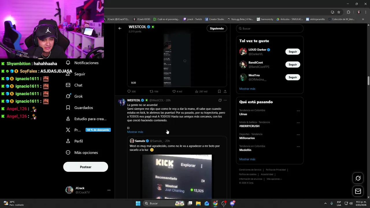Open the floating messages envelope button
The width and height of the screenshot is (370, 208).
pyautogui.click(x=358, y=191)
